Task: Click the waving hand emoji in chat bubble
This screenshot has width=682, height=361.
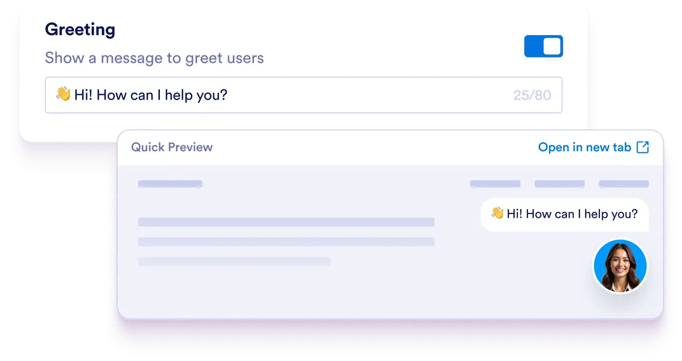Action: tap(497, 214)
